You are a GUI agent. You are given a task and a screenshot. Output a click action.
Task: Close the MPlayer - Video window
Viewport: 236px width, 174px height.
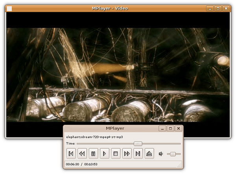[x=226, y=8]
